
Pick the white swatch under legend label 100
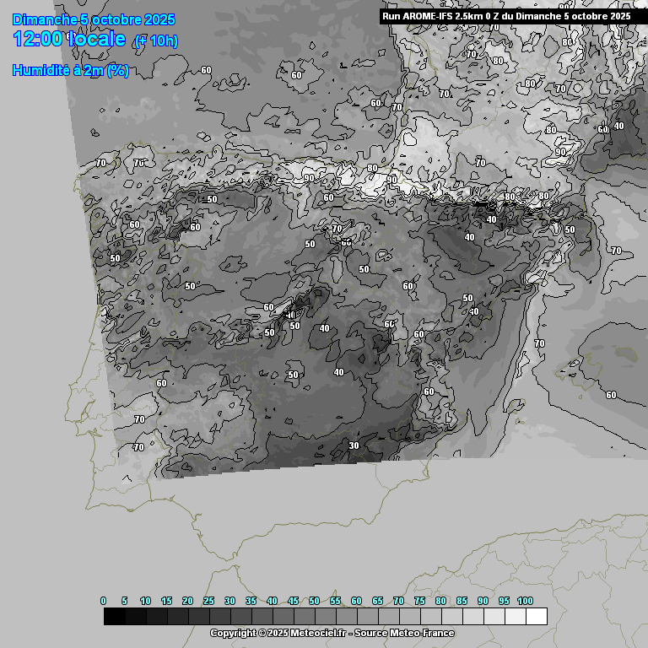click(x=536, y=617)
